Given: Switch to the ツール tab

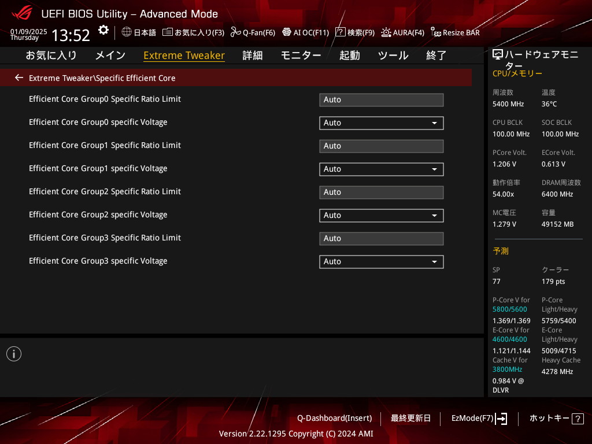Looking at the screenshot, I should pyautogui.click(x=393, y=55).
